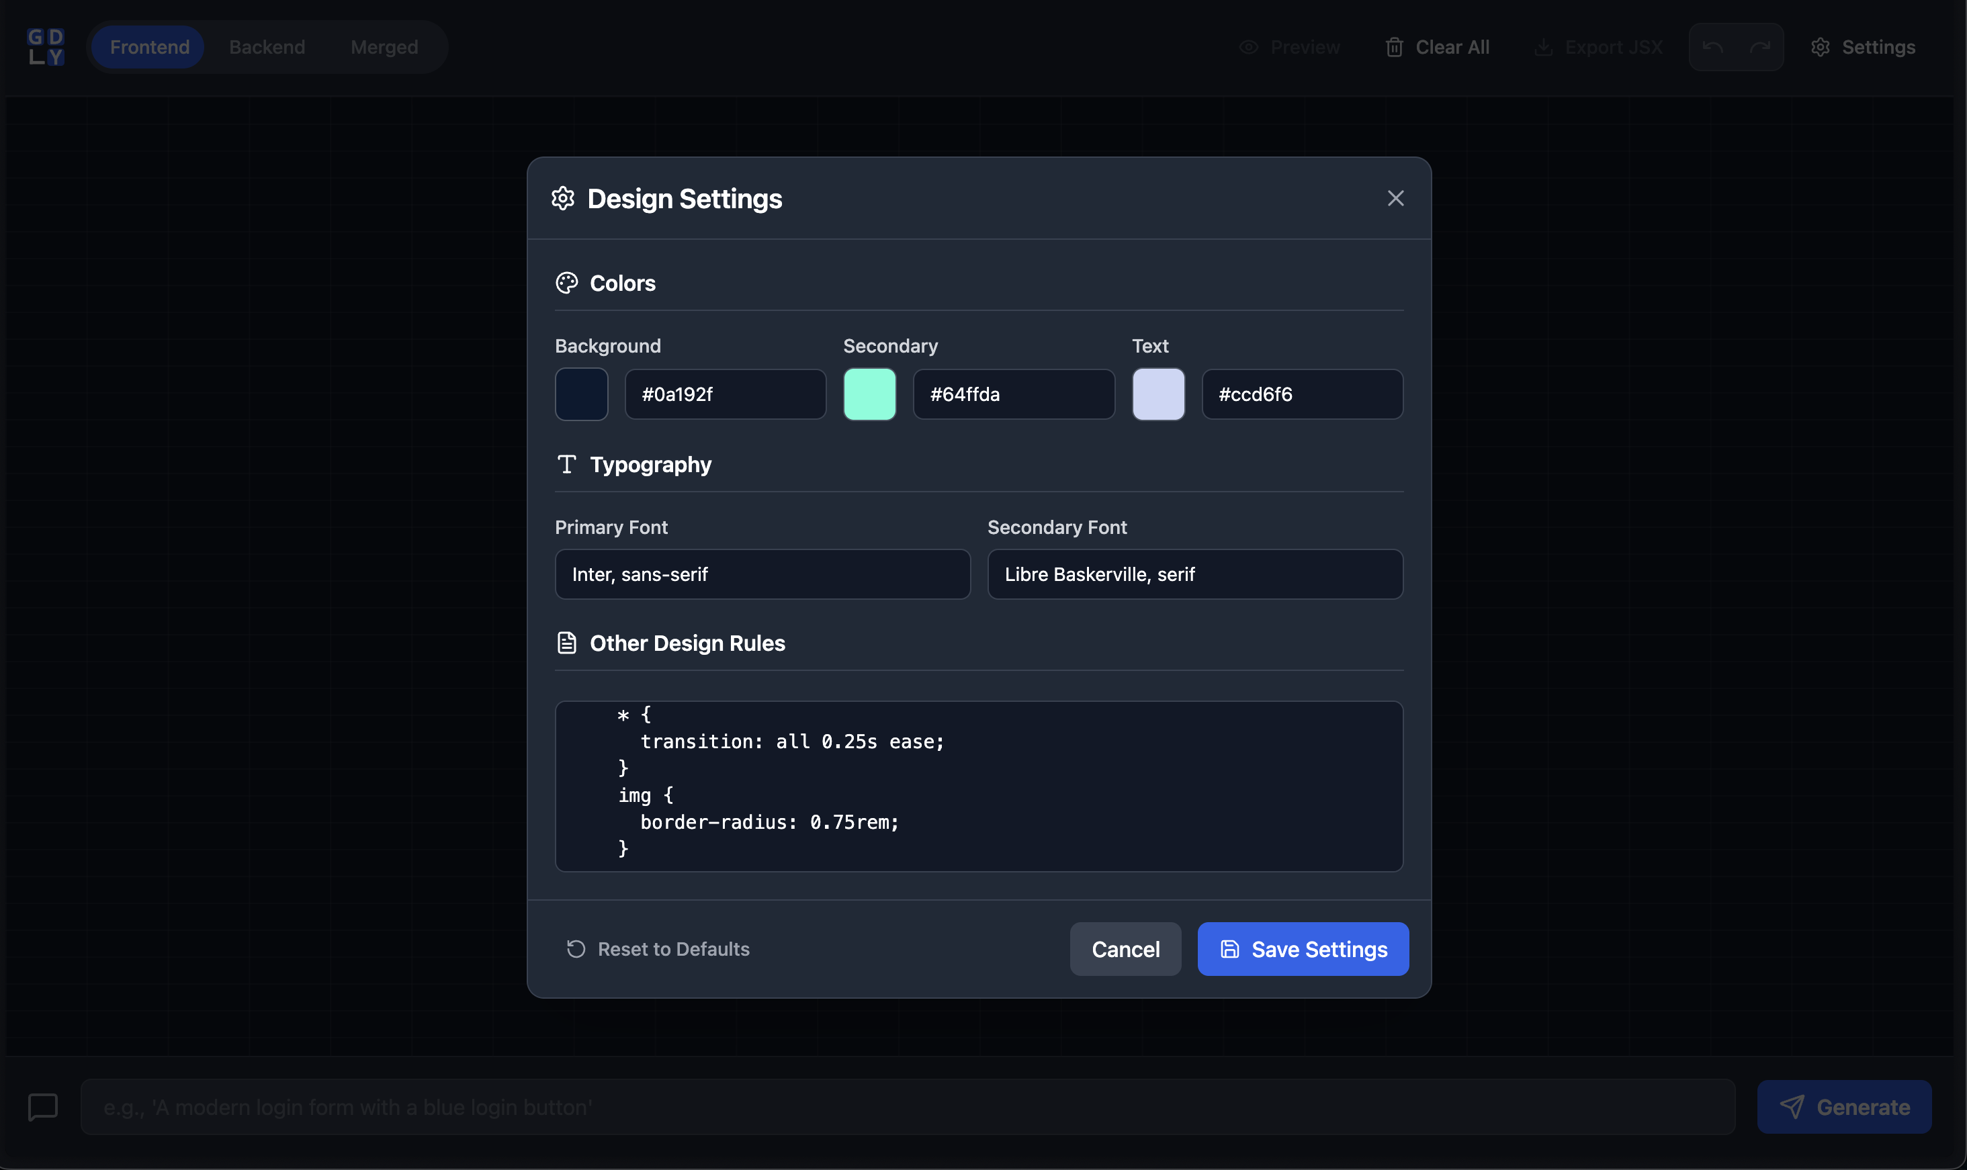Click the redo arrow icon
Viewport: 1967px width, 1170px height.
pyautogui.click(x=1759, y=47)
